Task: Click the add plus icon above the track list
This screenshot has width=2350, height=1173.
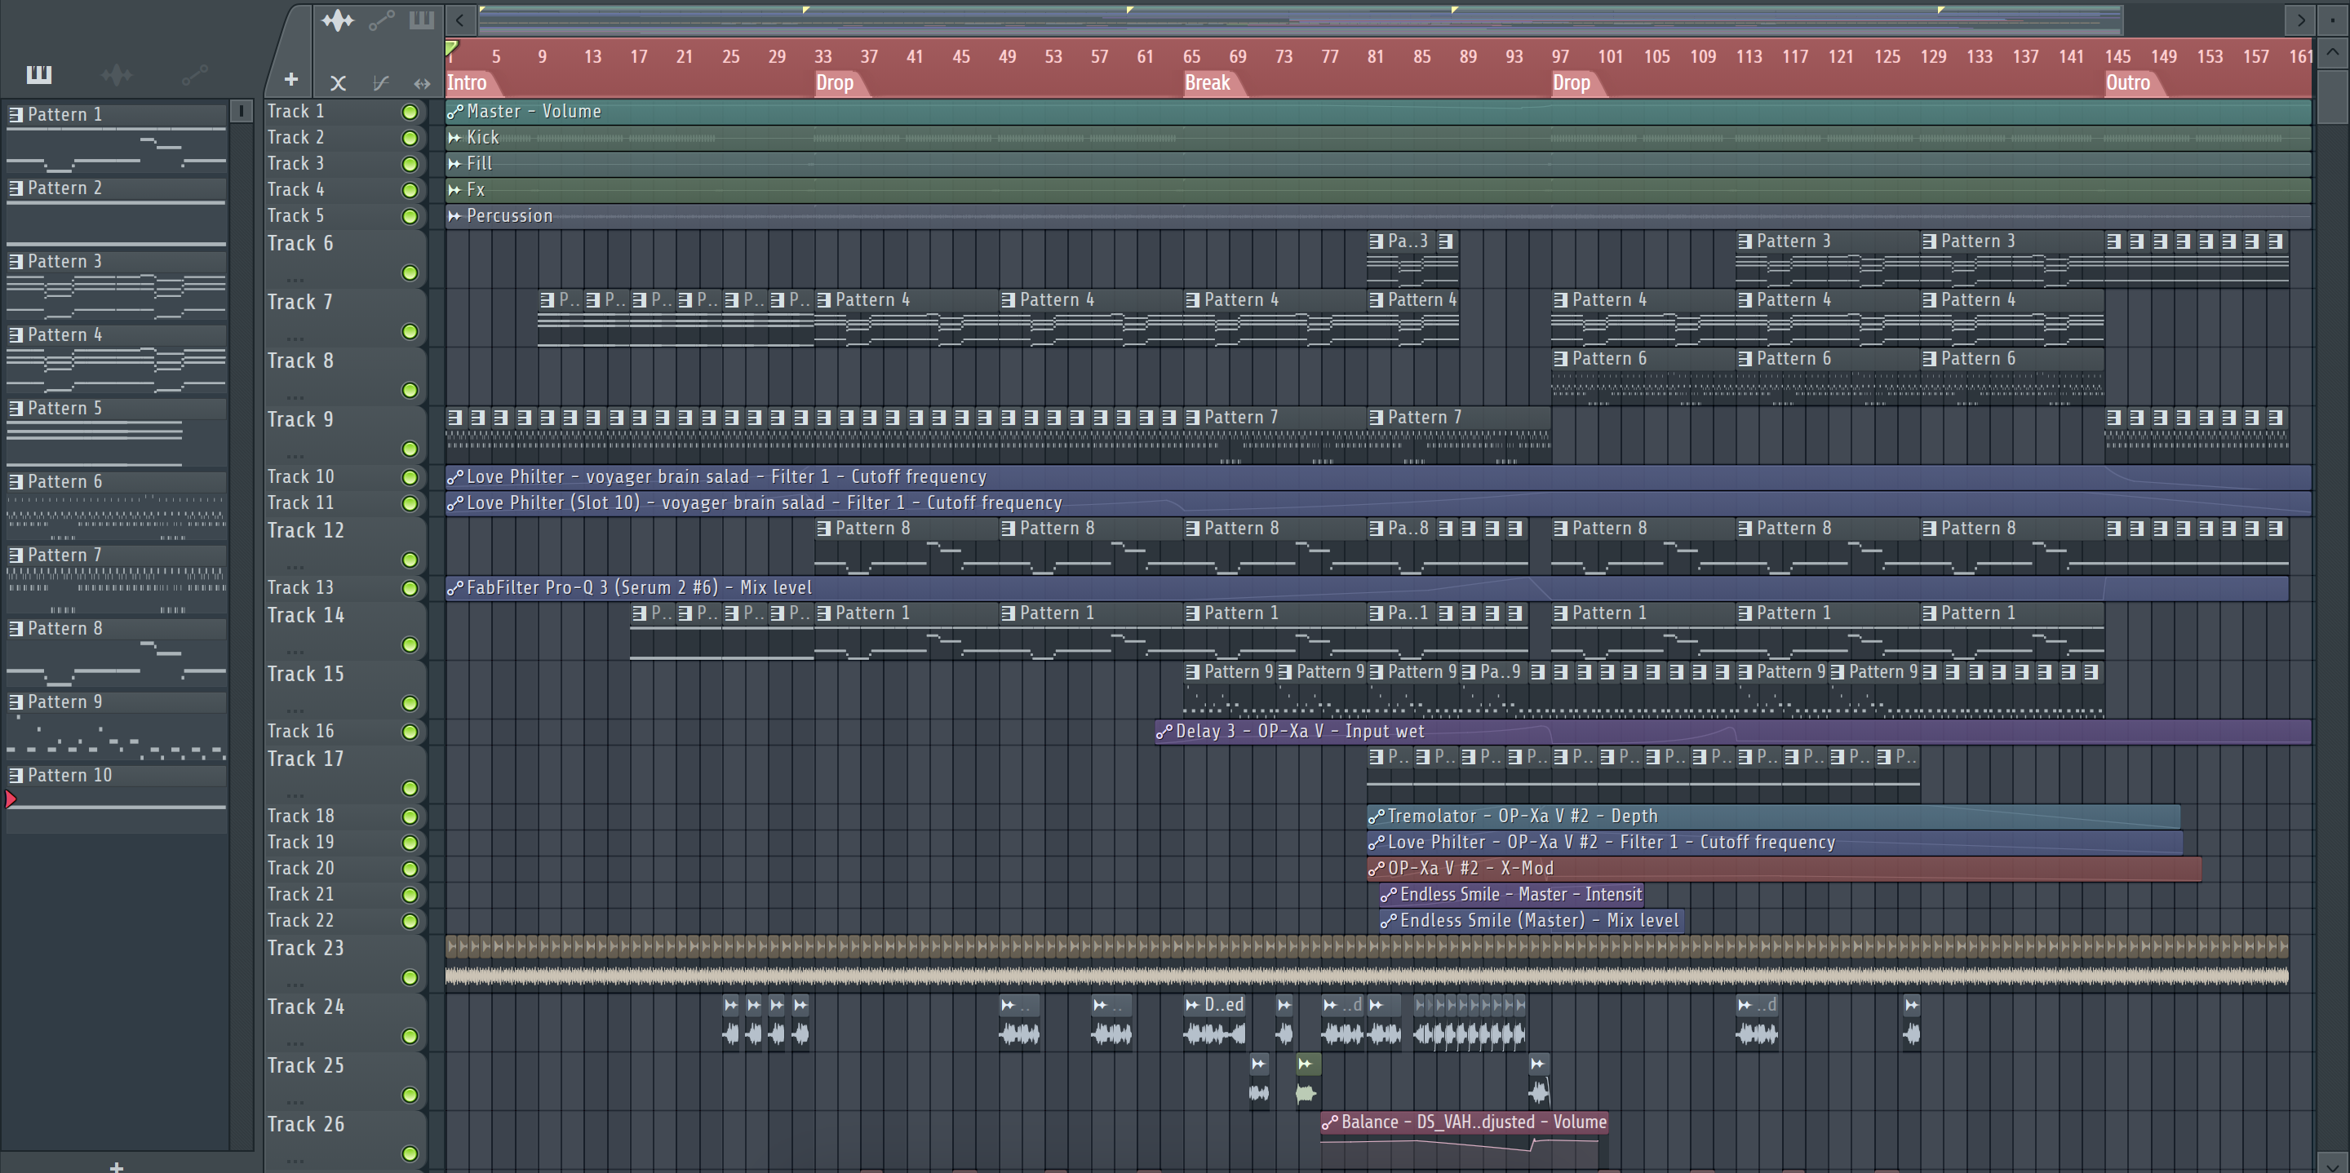Action: (291, 80)
